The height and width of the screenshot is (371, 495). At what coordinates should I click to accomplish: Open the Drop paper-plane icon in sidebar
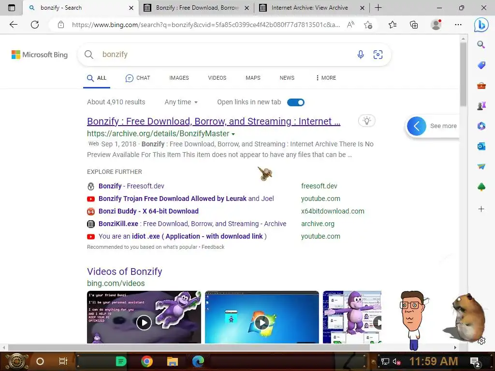tap(481, 167)
